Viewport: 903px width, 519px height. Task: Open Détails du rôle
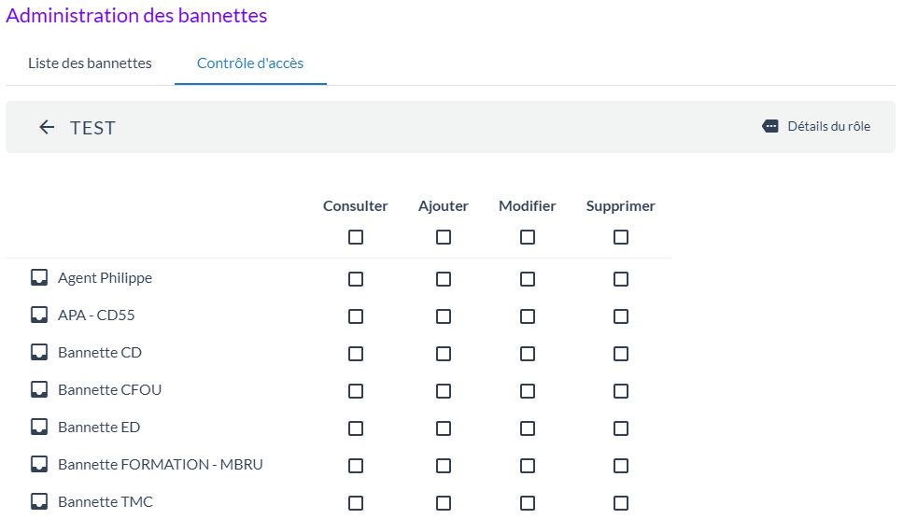click(828, 126)
